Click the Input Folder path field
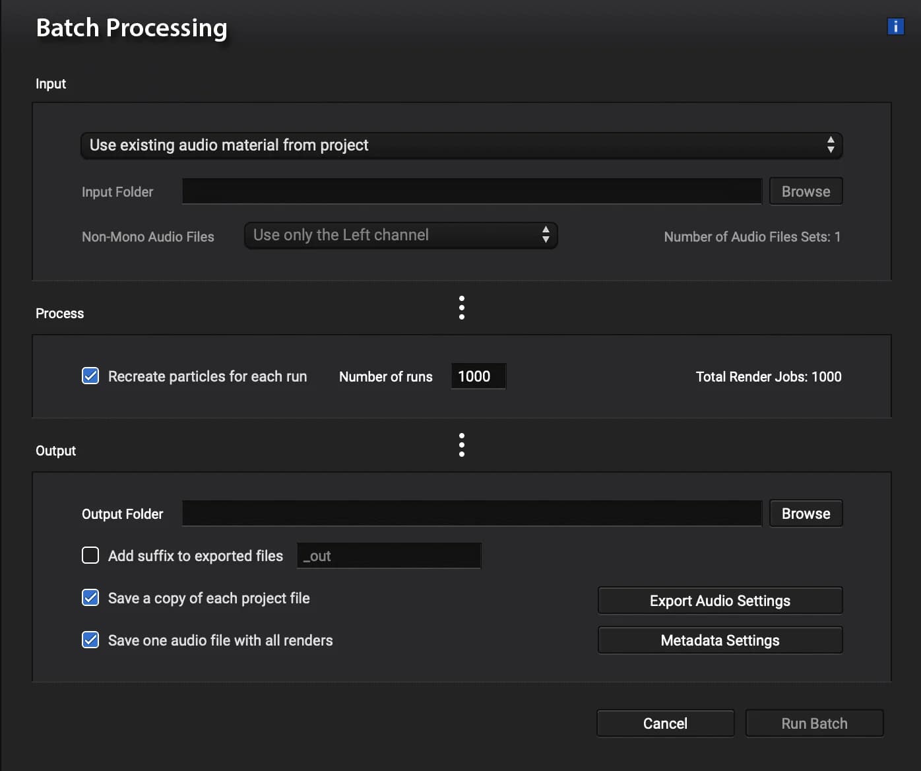Screen dimensions: 921x771 pos(472,191)
